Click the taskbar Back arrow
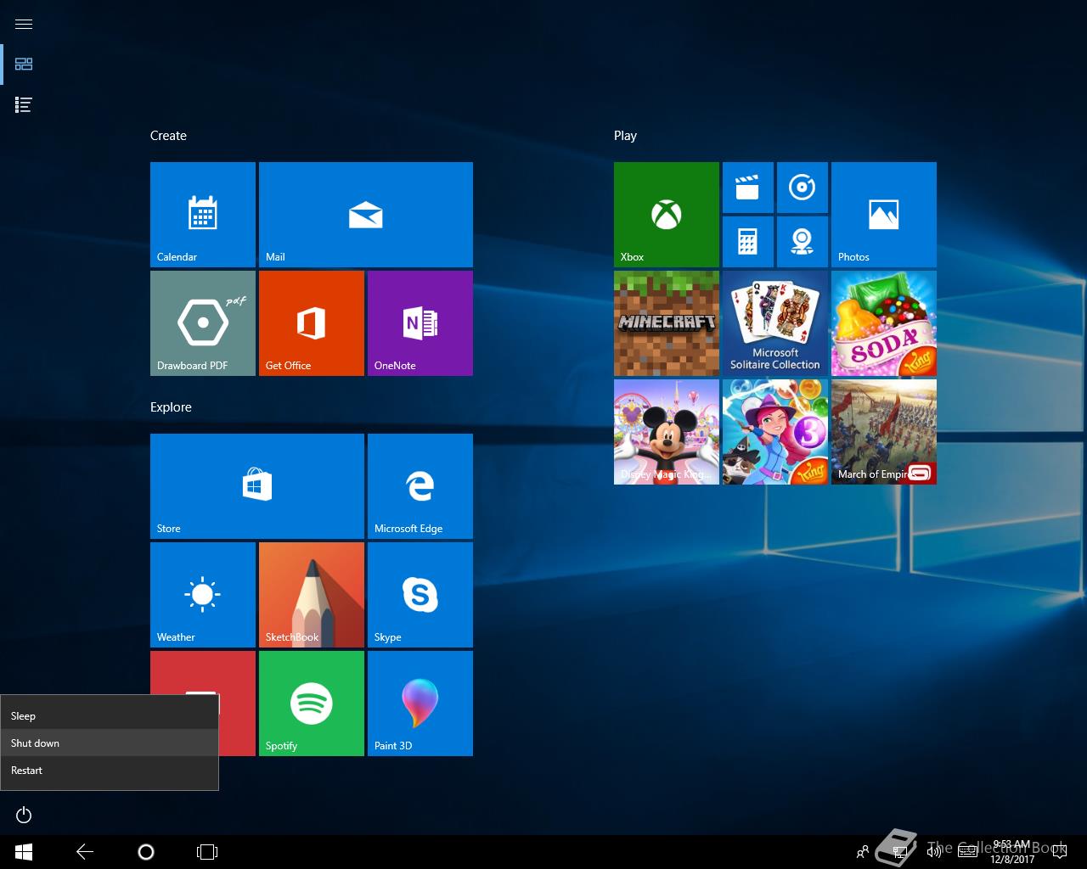Image resolution: width=1087 pixels, height=869 pixels. pos(85,852)
